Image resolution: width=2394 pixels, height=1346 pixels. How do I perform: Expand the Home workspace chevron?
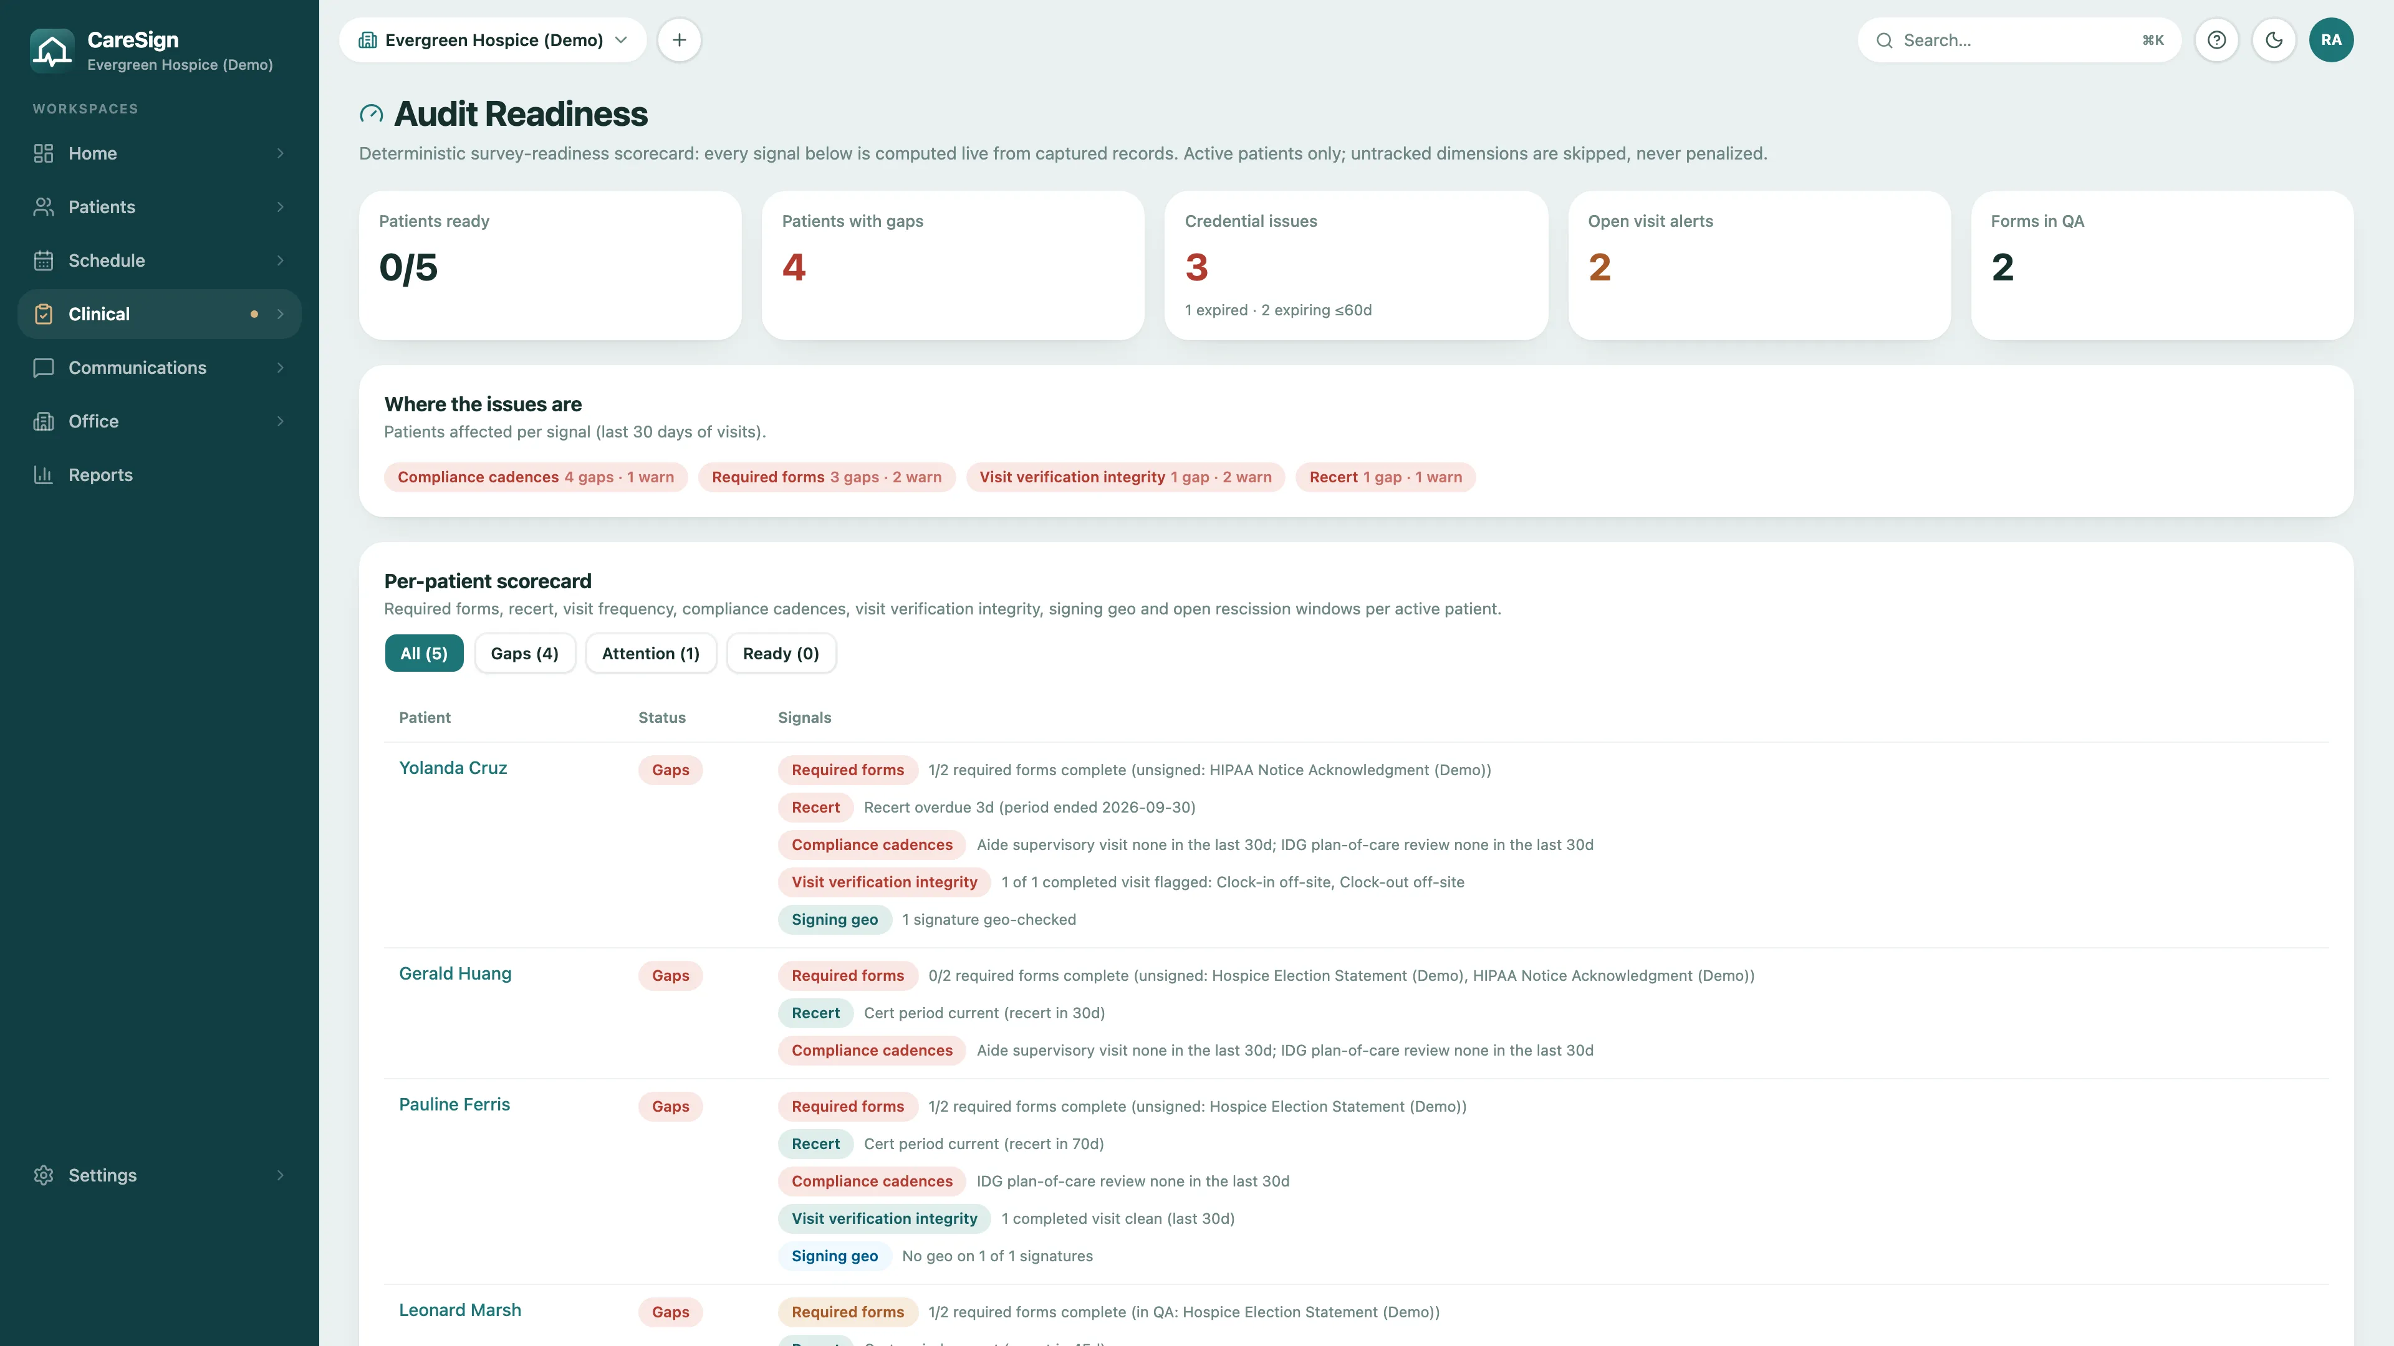tap(281, 153)
